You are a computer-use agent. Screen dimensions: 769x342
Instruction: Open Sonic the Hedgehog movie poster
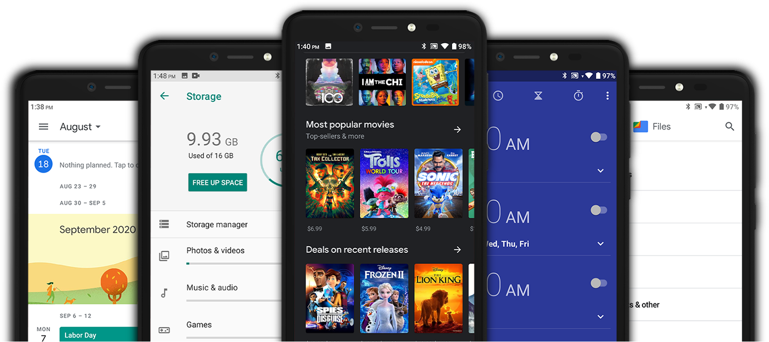coord(438,183)
